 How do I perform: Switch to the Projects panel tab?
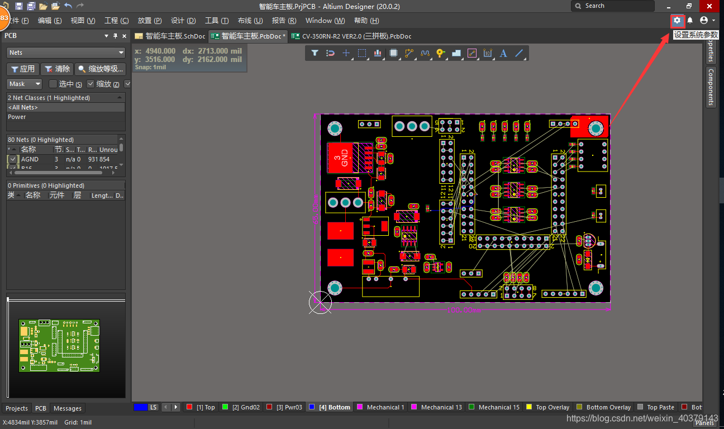[x=17, y=408]
